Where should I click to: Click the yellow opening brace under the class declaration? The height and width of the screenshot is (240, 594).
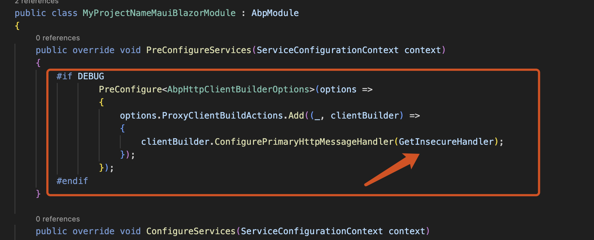pos(17,26)
